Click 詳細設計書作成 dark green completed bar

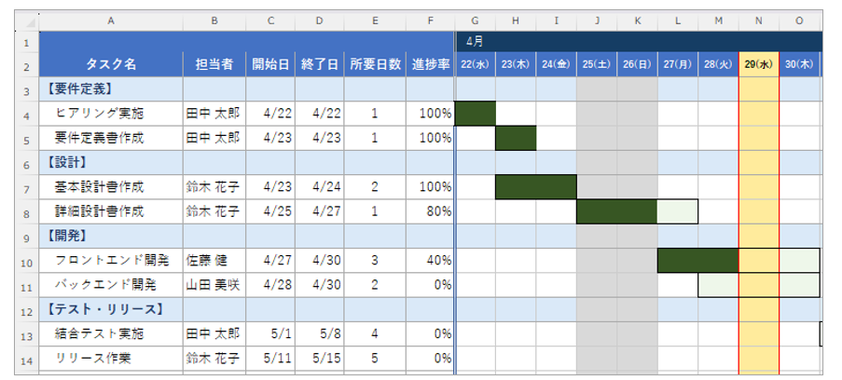[617, 212]
